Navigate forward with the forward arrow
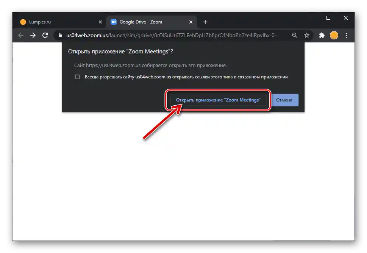367x253 pixels. point(33,35)
